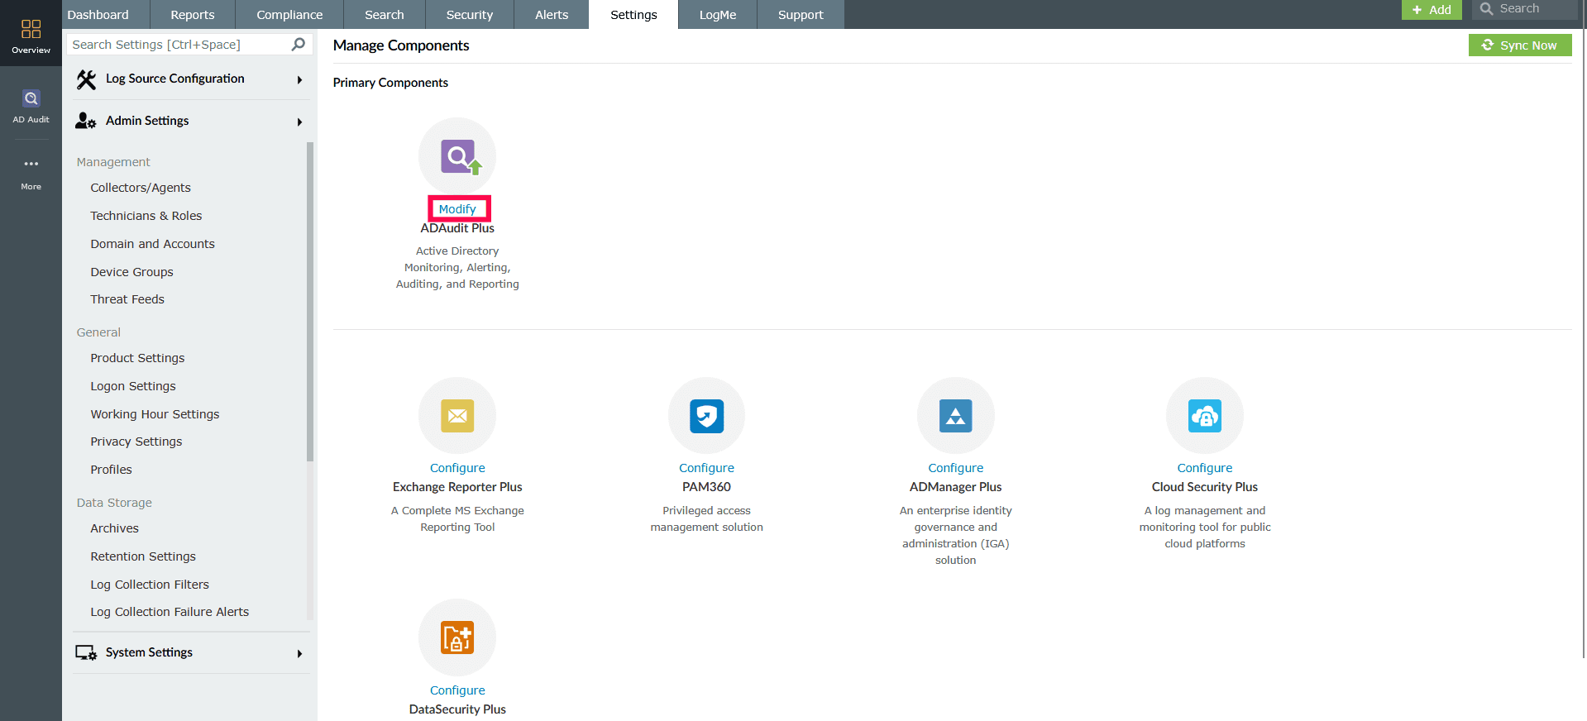This screenshot has height=721, width=1587.
Task: Click the Admin Settings user-gear icon
Action: coord(86,121)
